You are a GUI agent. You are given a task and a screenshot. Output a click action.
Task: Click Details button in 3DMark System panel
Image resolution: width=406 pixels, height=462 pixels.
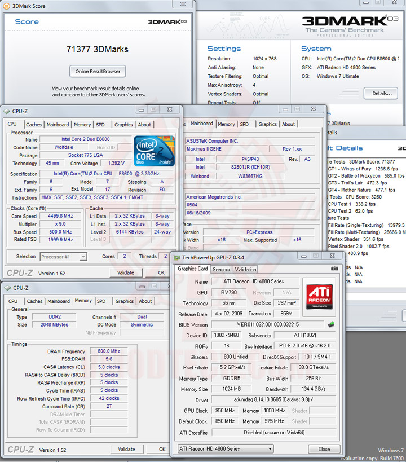coord(381,94)
